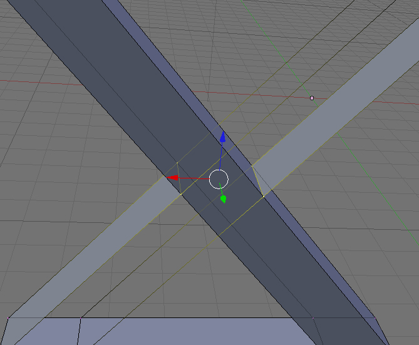The image size is (419, 345).
Task: Select the small pink origin dot on red axis line
Action: coord(311,98)
